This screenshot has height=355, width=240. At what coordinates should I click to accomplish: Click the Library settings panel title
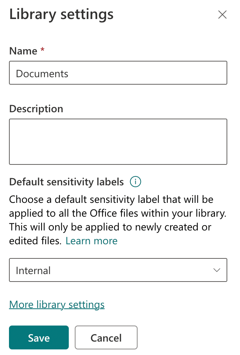tap(61, 15)
